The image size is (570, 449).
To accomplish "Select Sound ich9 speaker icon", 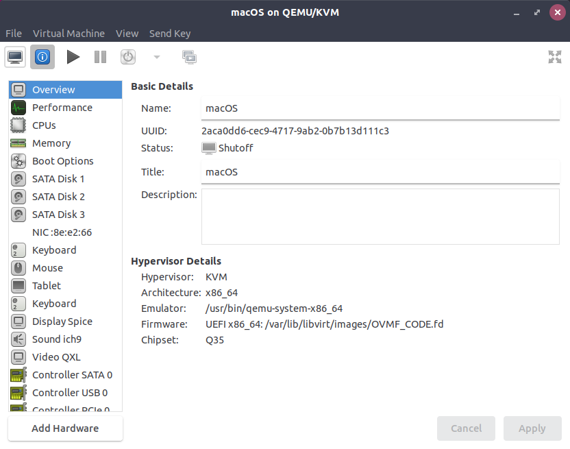I will click(x=18, y=339).
